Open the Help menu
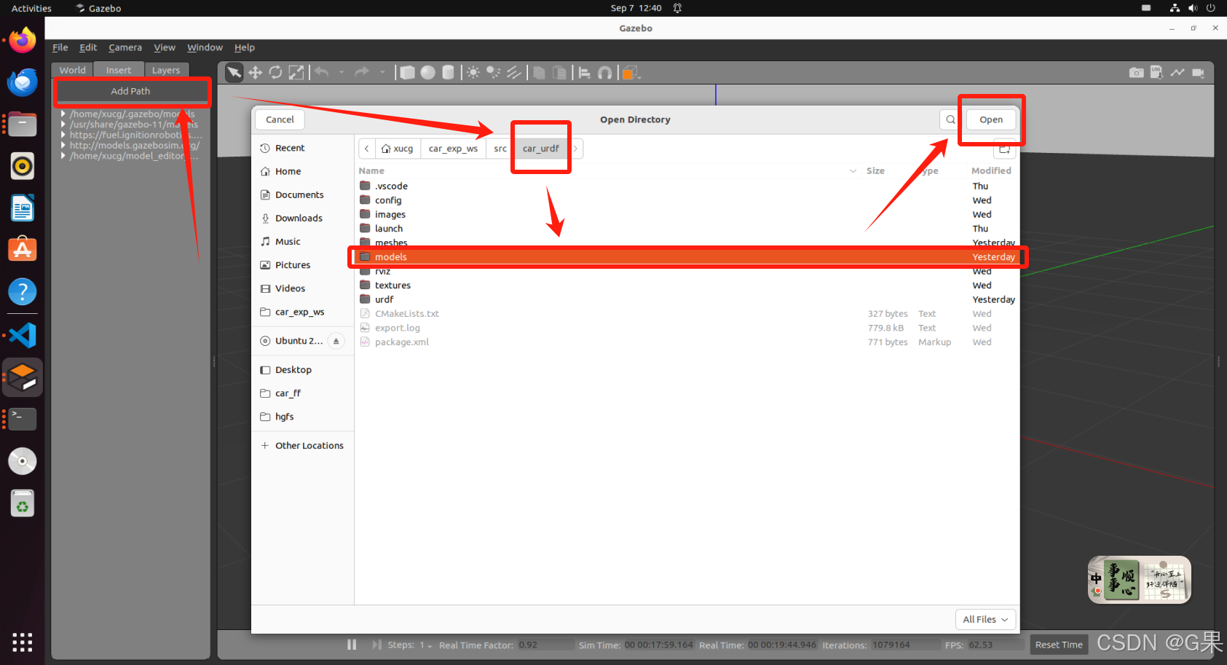 (x=245, y=47)
